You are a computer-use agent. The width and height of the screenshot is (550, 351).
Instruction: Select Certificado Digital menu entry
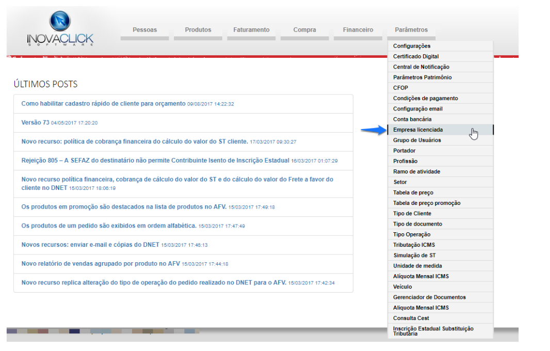point(416,56)
